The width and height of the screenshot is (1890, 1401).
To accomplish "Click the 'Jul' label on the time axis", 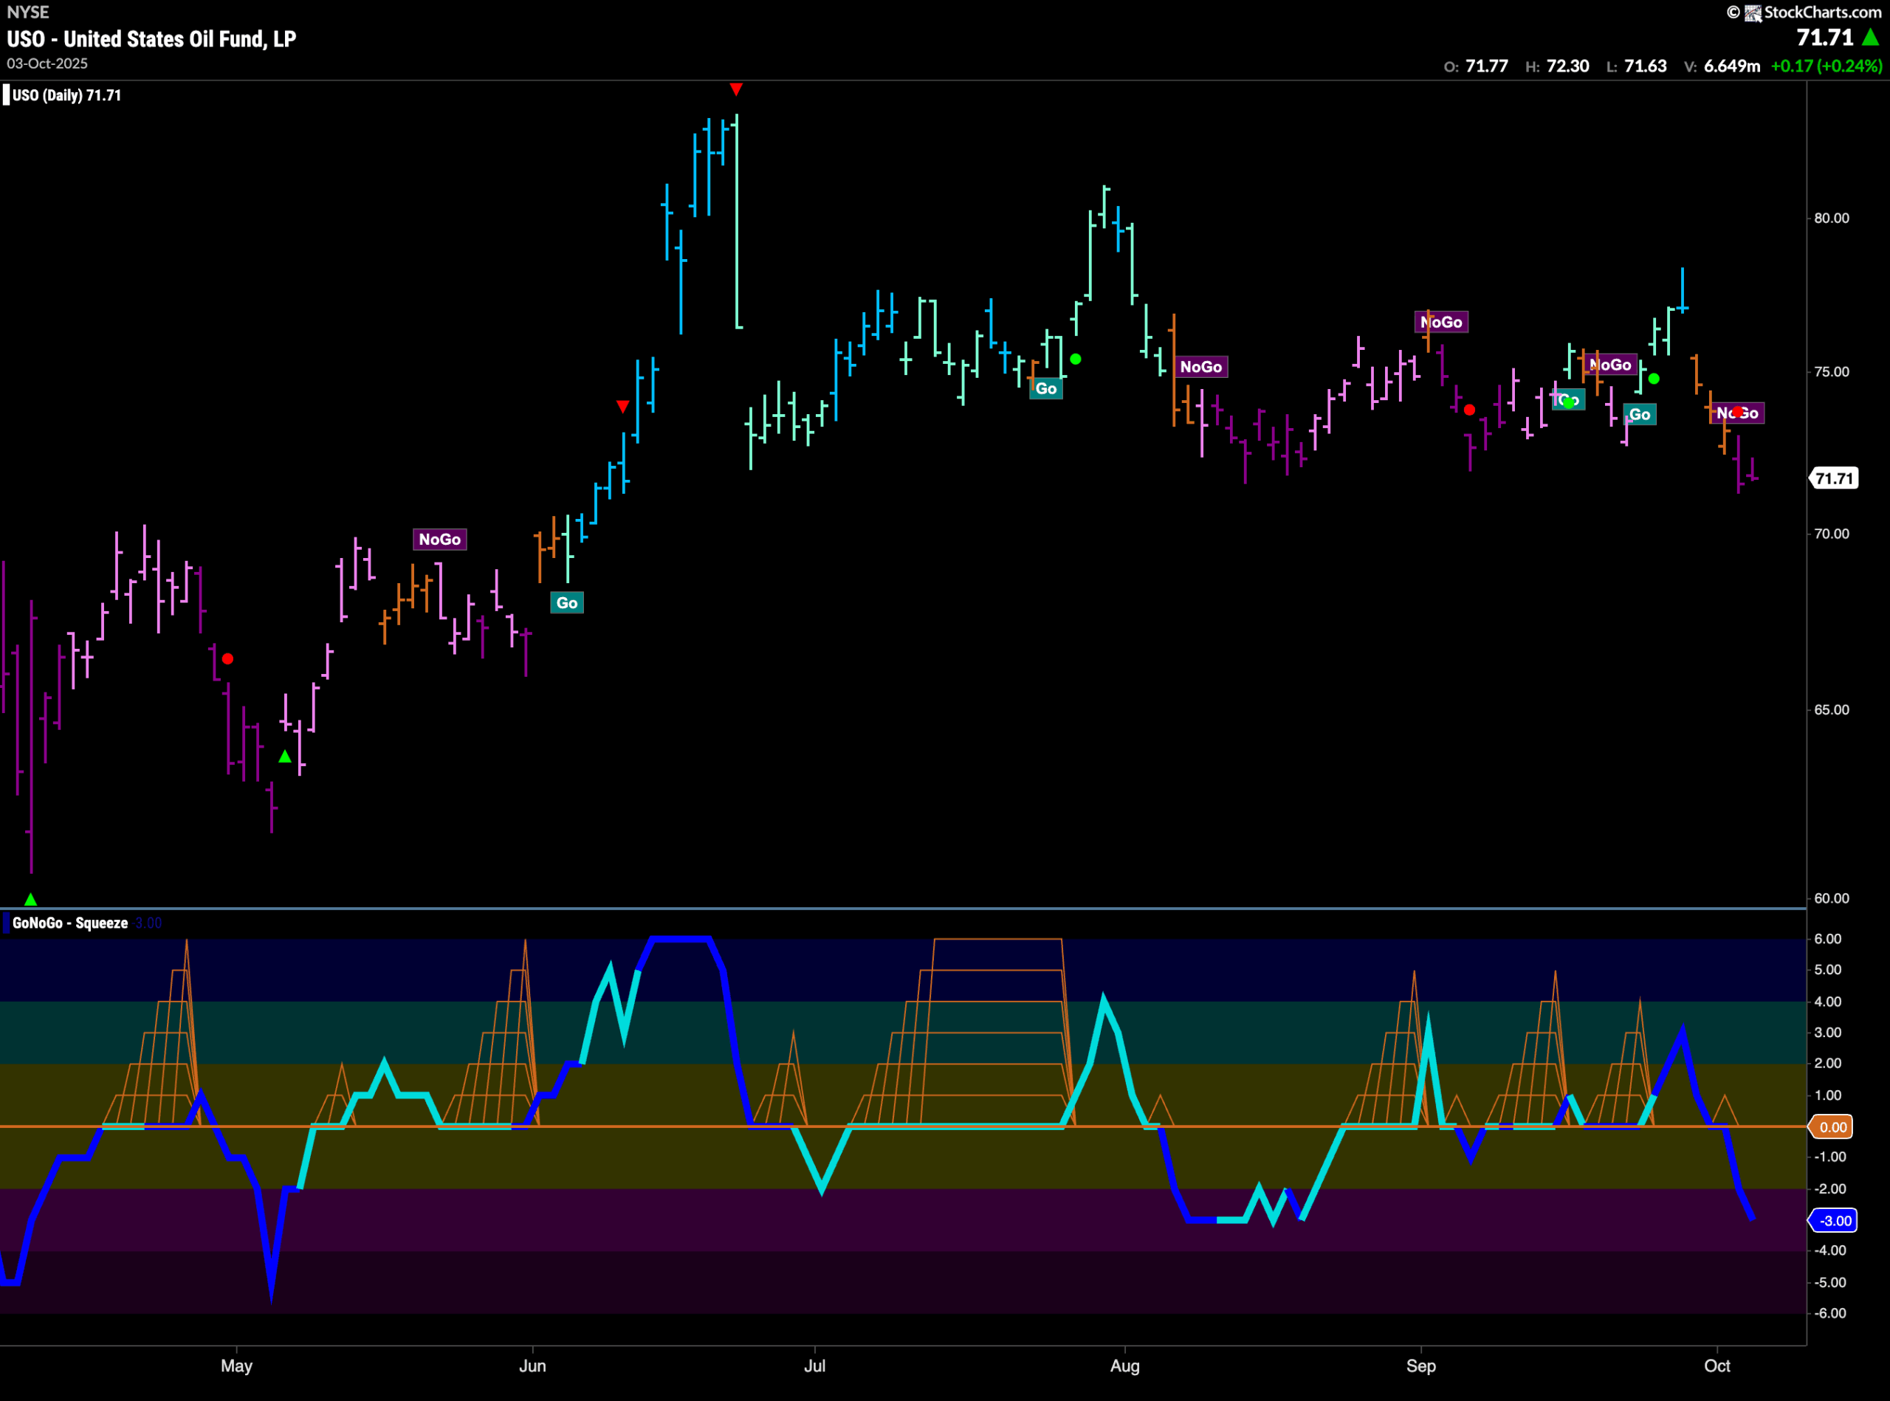I will tap(814, 1366).
